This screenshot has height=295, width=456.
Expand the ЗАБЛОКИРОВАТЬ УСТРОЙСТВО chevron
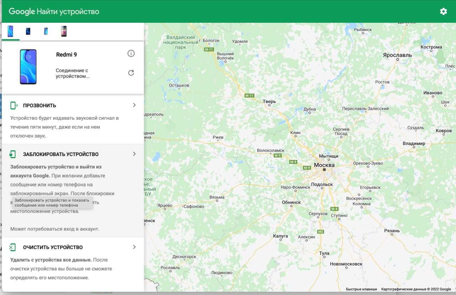[134, 154]
